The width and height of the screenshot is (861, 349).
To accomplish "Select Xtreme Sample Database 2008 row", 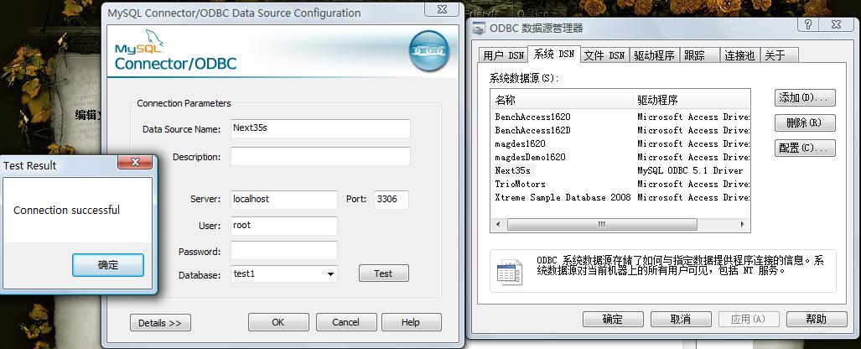I will pyautogui.click(x=621, y=197).
